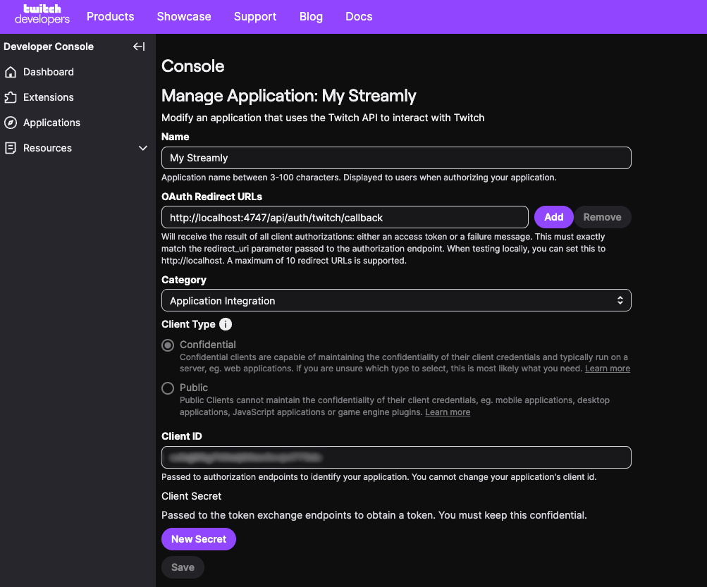This screenshot has width=707, height=587.
Task: Select the Confidential client type radio
Action: (x=168, y=345)
